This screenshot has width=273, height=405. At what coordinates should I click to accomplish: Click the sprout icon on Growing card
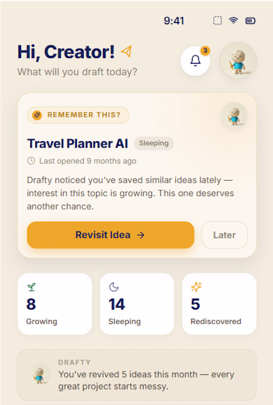coord(31,287)
